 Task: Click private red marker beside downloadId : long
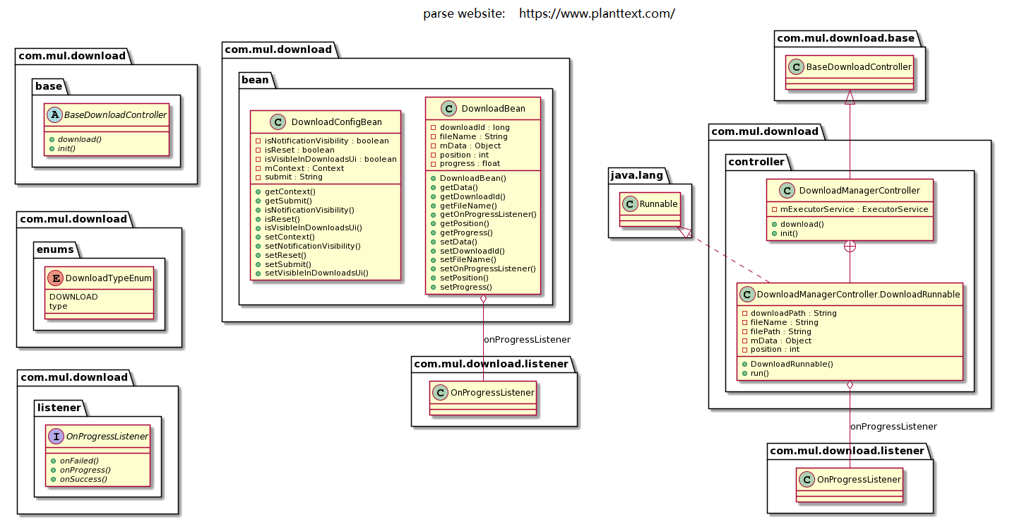pyautogui.click(x=434, y=127)
